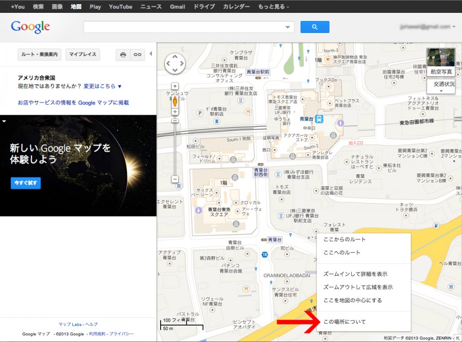
Task: Click the gas station icon on map
Action: 436,226
